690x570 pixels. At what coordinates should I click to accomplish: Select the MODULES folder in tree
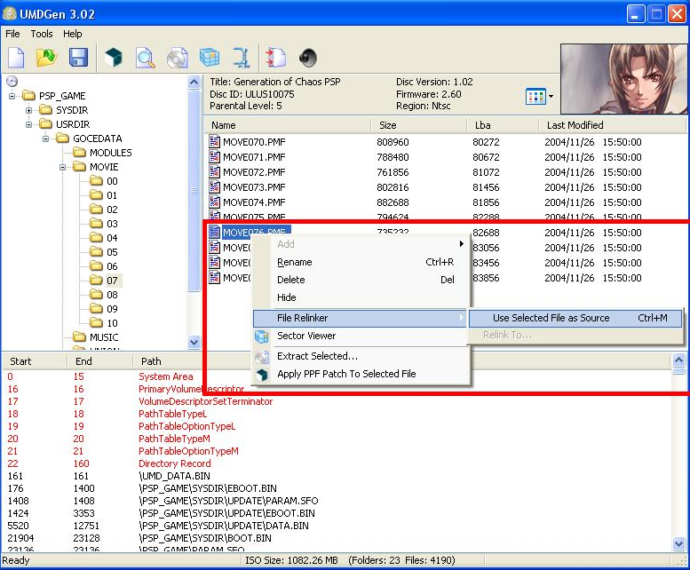pos(109,153)
